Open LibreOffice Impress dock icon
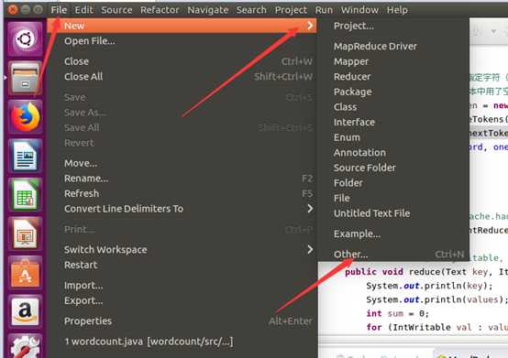The image size is (508, 358). [25, 233]
